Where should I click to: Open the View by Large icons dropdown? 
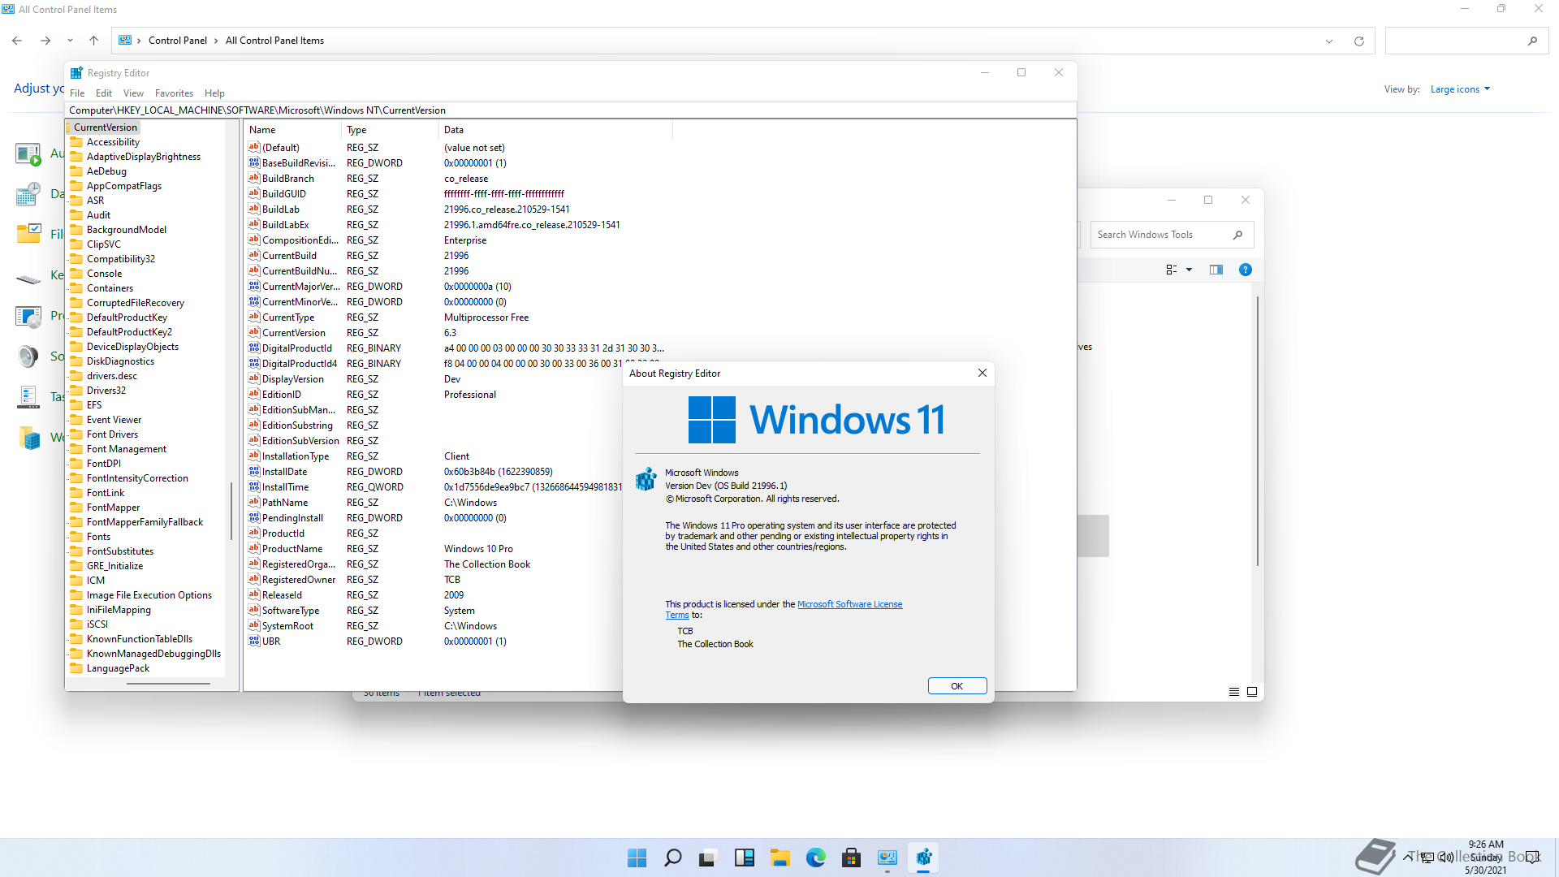pyautogui.click(x=1460, y=89)
